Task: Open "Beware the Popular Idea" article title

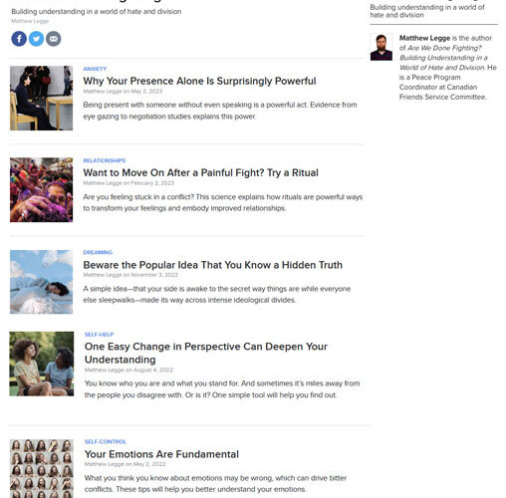Action: click(212, 265)
